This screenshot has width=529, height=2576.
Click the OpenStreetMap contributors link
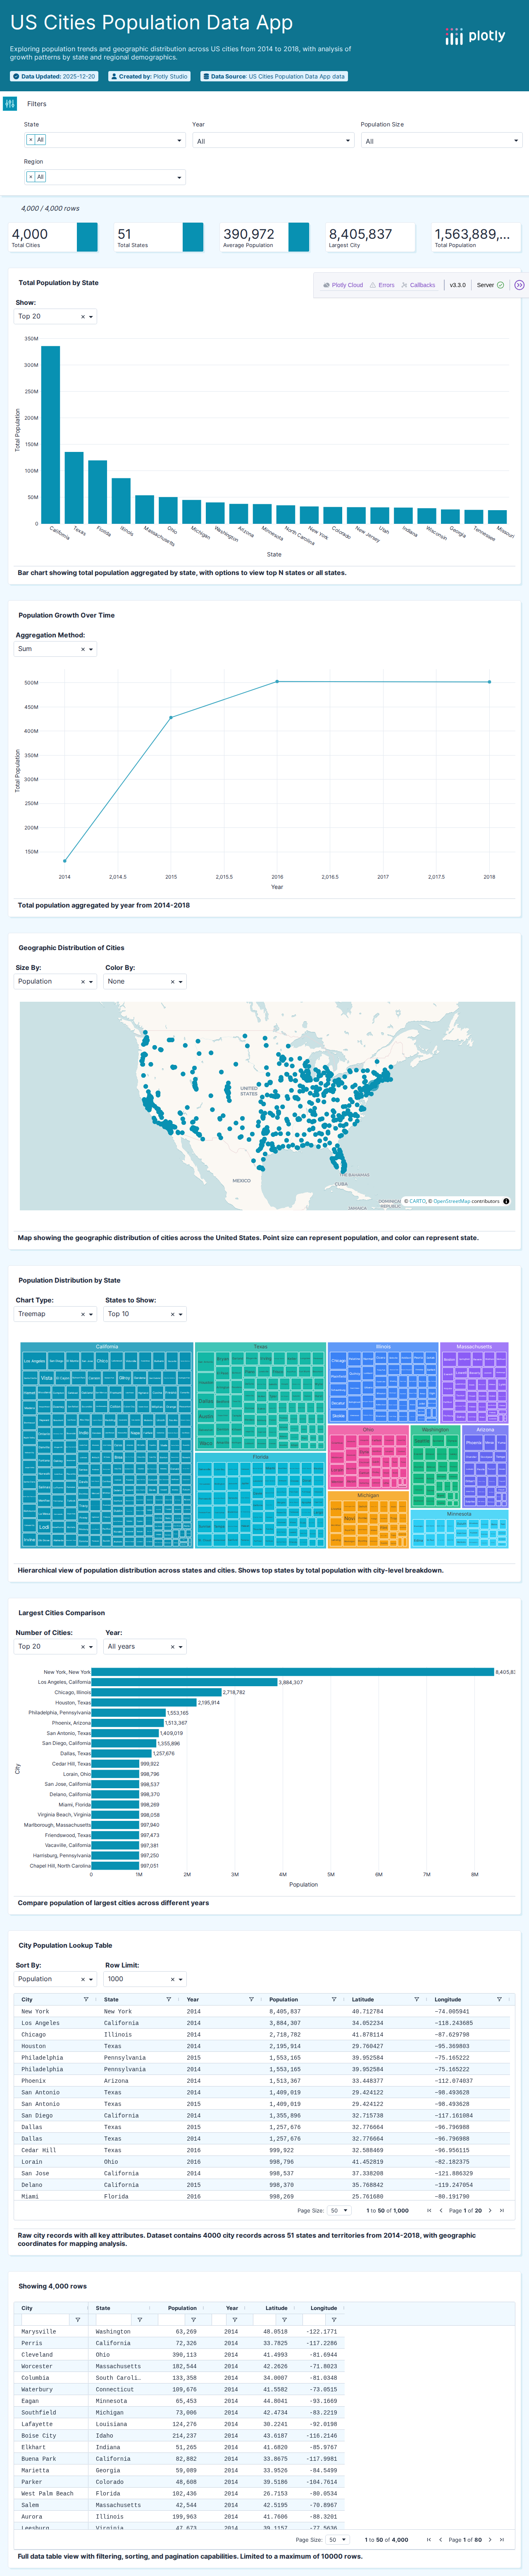[x=452, y=1201]
